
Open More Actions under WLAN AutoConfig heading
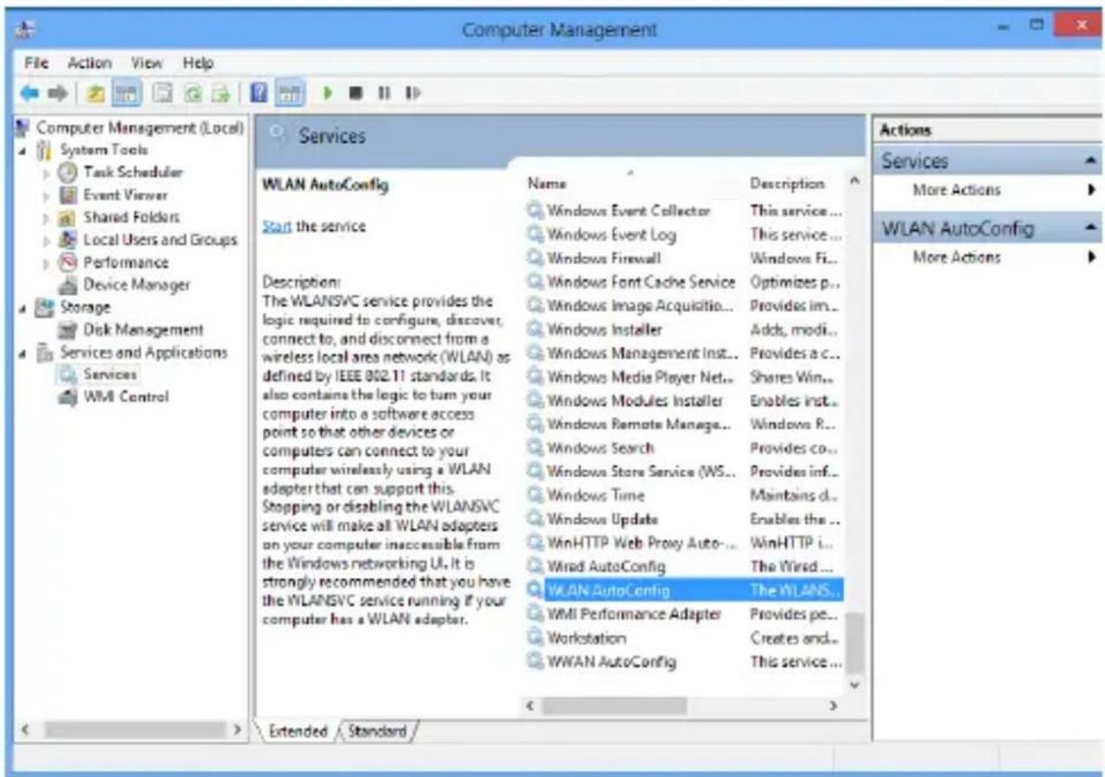coord(956,258)
